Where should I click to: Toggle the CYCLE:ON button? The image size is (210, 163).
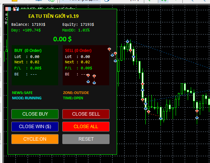tap(35, 139)
